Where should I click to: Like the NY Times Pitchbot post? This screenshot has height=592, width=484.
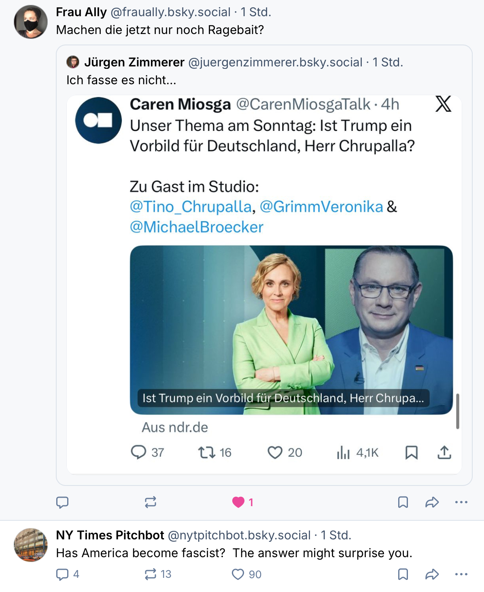click(x=238, y=574)
